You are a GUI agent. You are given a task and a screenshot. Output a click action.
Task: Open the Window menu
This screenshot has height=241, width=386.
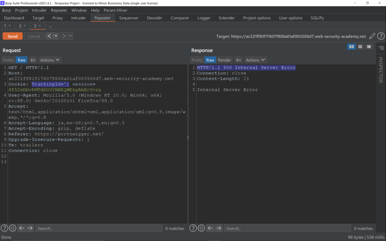[x=79, y=10]
